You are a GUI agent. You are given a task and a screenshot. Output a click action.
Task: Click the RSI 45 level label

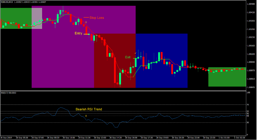[x=248, y=116]
